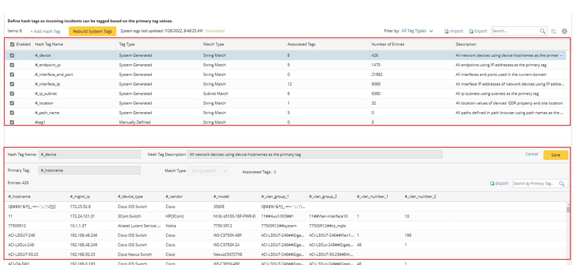Uncheck the #_endpoint_ip enabled checkbox

[12, 65]
